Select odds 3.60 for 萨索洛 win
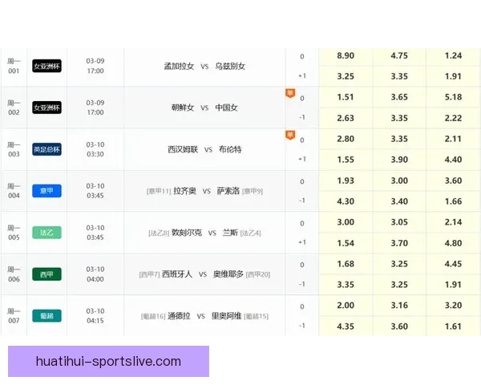This screenshot has width=481, height=385. click(x=453, y=180)
